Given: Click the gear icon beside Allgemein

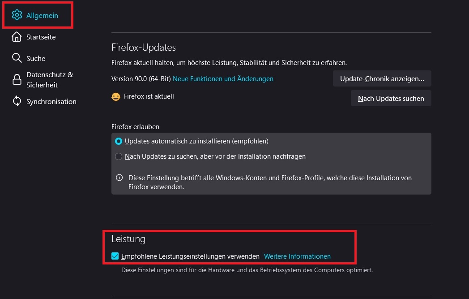Looking at the screenshot, I should point(17,15).
